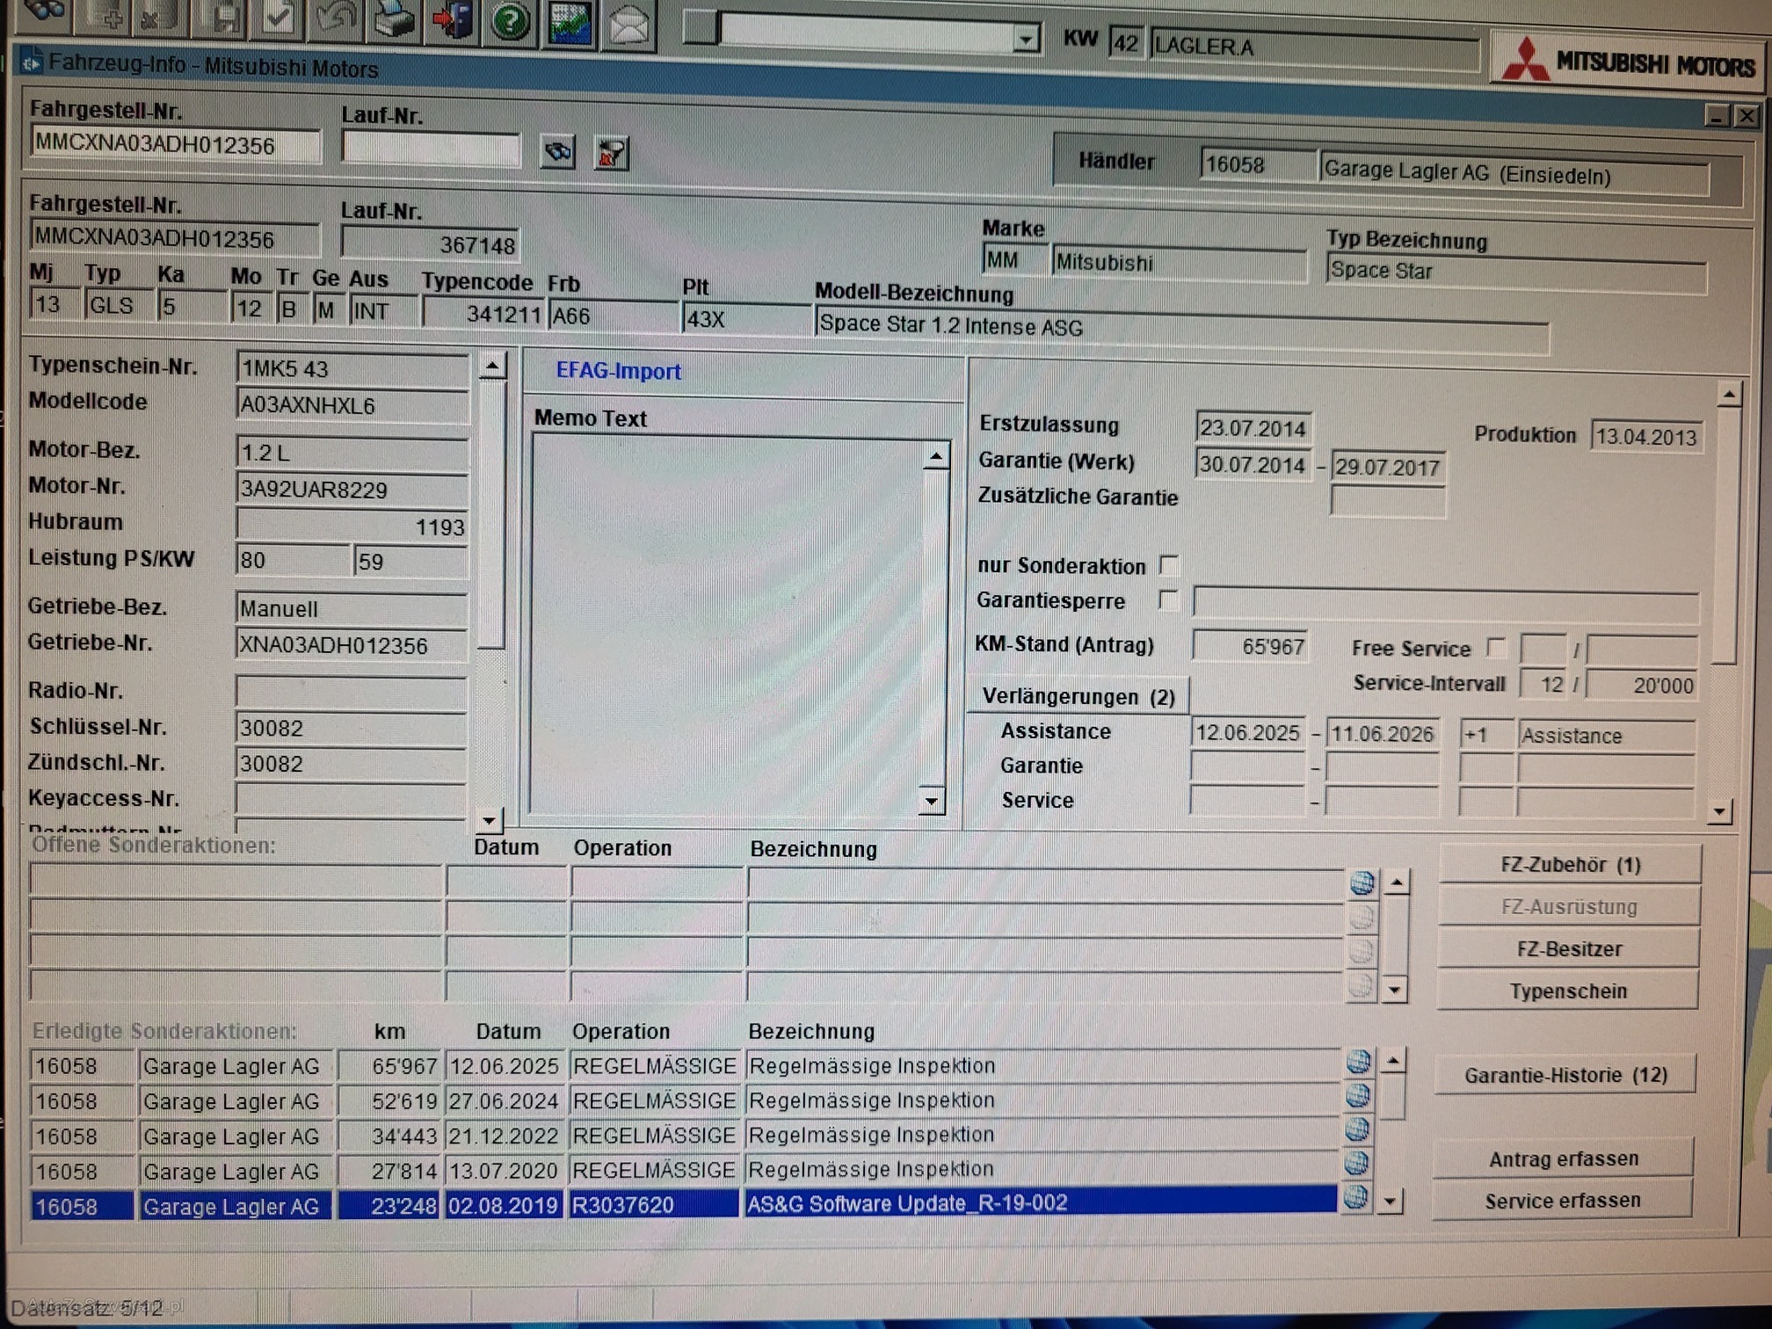Open Garantie-Historie (12) button
The height and width of the screenshot is (1329, 1772).
tap(1565, 1075)
